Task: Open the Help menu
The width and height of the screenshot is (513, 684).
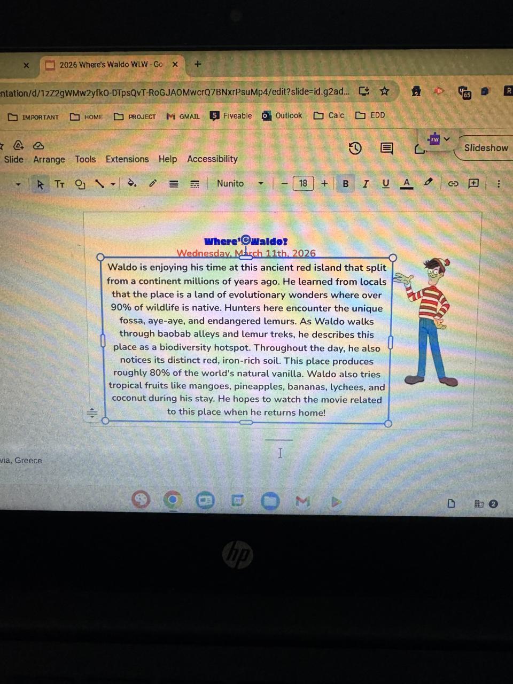Action: pos(167,159)
